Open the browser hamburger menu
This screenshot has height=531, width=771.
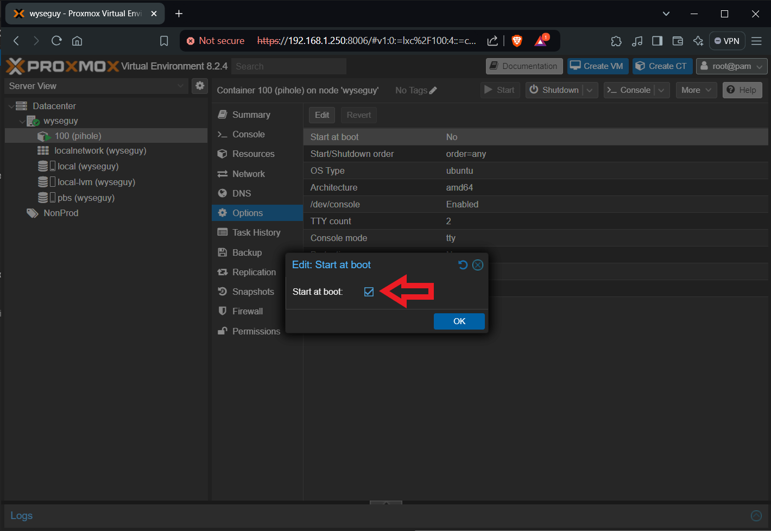coord(756,41)
